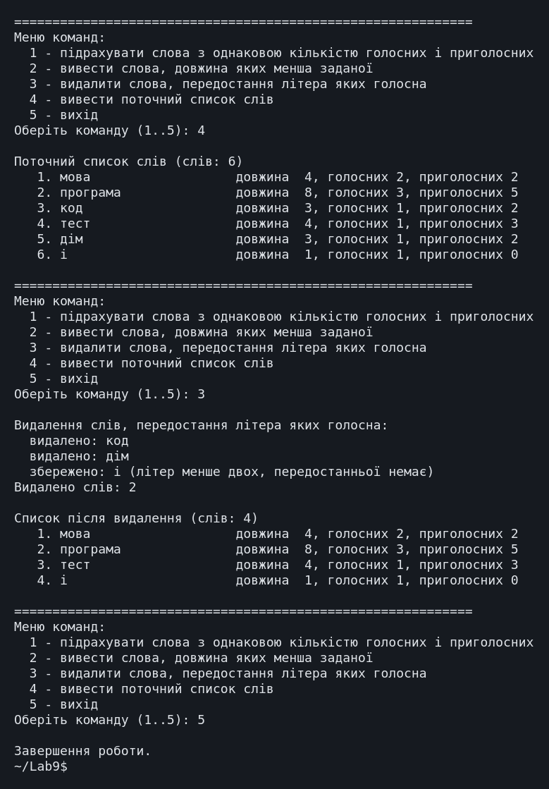Click the 'Список після видалення (слів: 4)' heading
The image size is (549, 789).
(136, 518)
